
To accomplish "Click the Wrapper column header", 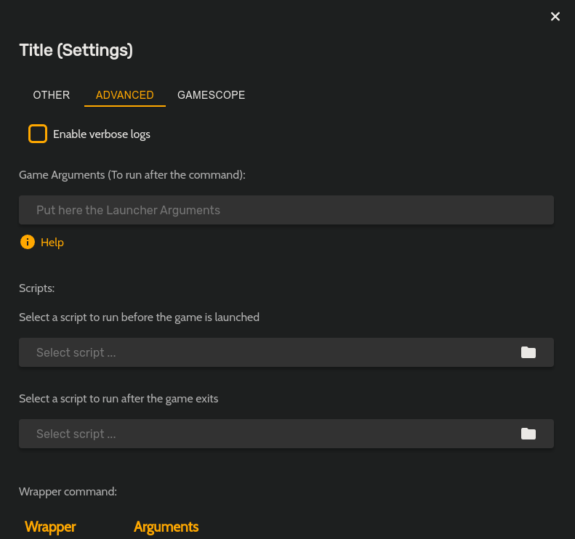I will click(x=50, y=527).
